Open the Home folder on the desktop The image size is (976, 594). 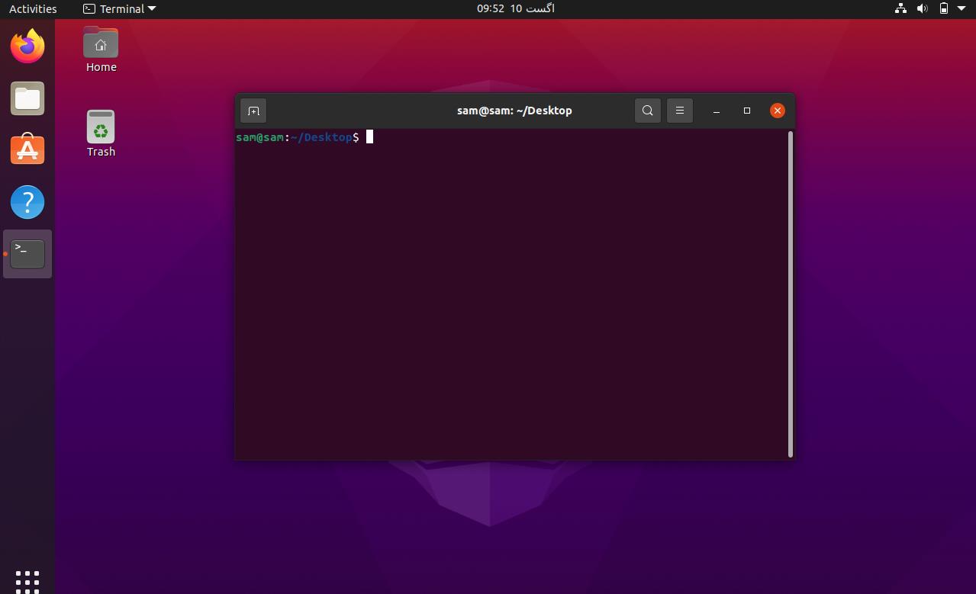(101, 43)
